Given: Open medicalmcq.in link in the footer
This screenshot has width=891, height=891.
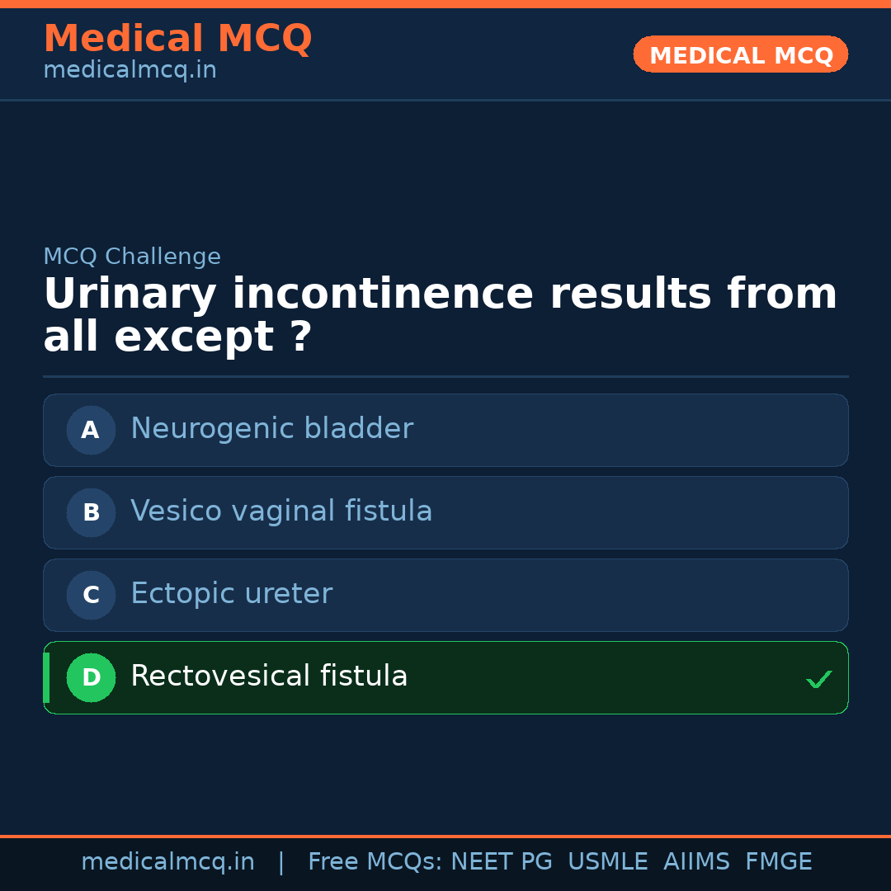Looking at the screenshot, I should 167,862.
